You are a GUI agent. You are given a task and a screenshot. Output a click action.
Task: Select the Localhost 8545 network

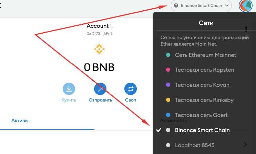195,145
